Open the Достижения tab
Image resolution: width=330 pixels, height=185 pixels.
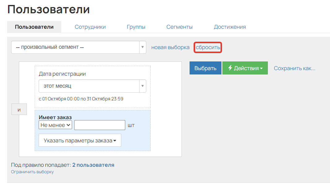pos(230,27)
